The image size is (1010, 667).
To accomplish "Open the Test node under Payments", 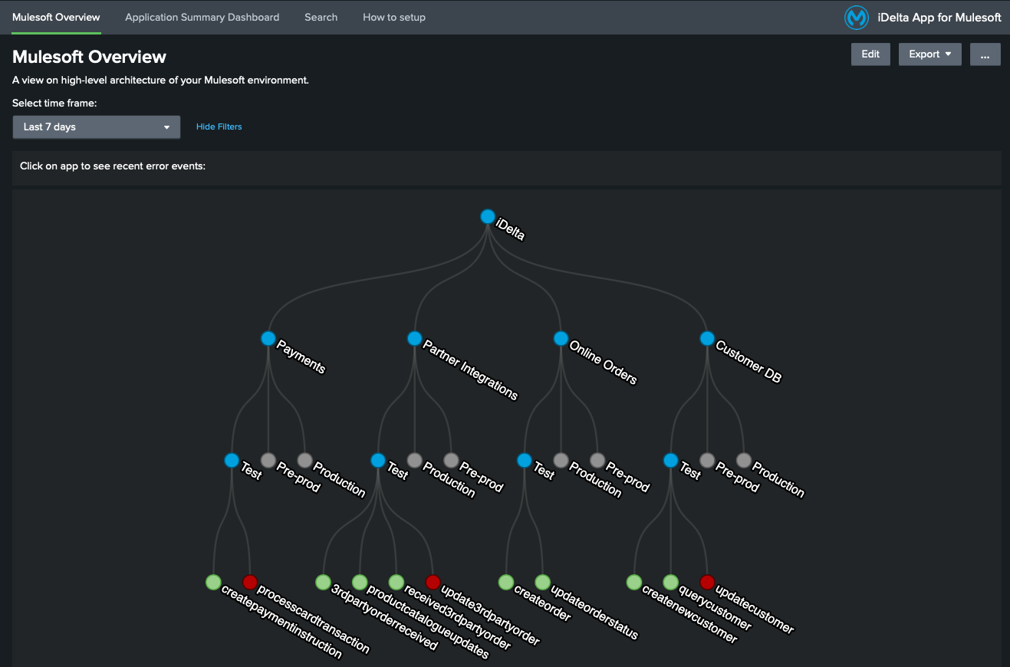I will [x=232, y=460].
